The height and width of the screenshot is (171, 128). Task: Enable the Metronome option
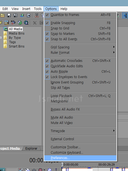click(x=80, y=101)
